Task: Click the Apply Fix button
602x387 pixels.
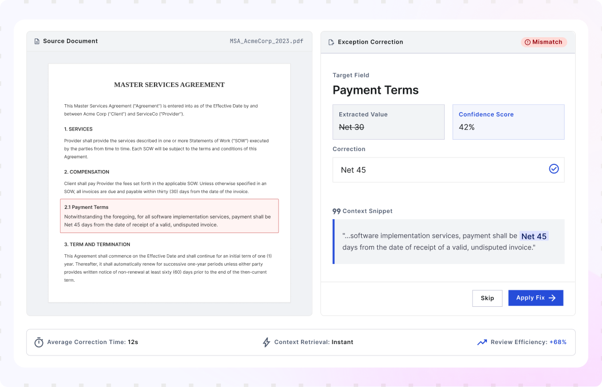Action: coord(536,298)
